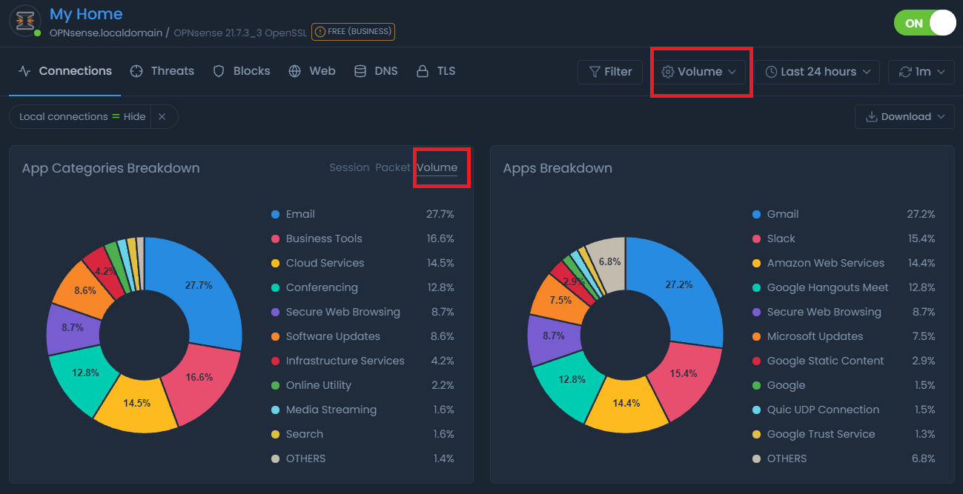Image resolution: width=963 pixels, height=494 pixels.
Task: Click the download tray icon
Action: (871, 116)
